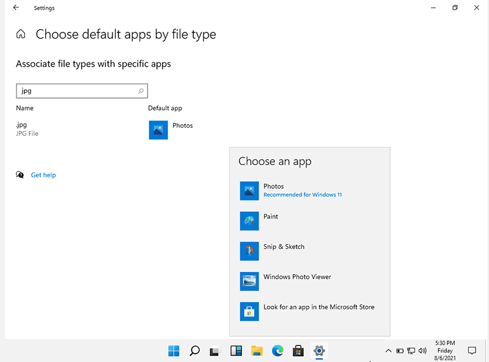Click the volume speaker tray icon
489x362 pixels.
422,351
